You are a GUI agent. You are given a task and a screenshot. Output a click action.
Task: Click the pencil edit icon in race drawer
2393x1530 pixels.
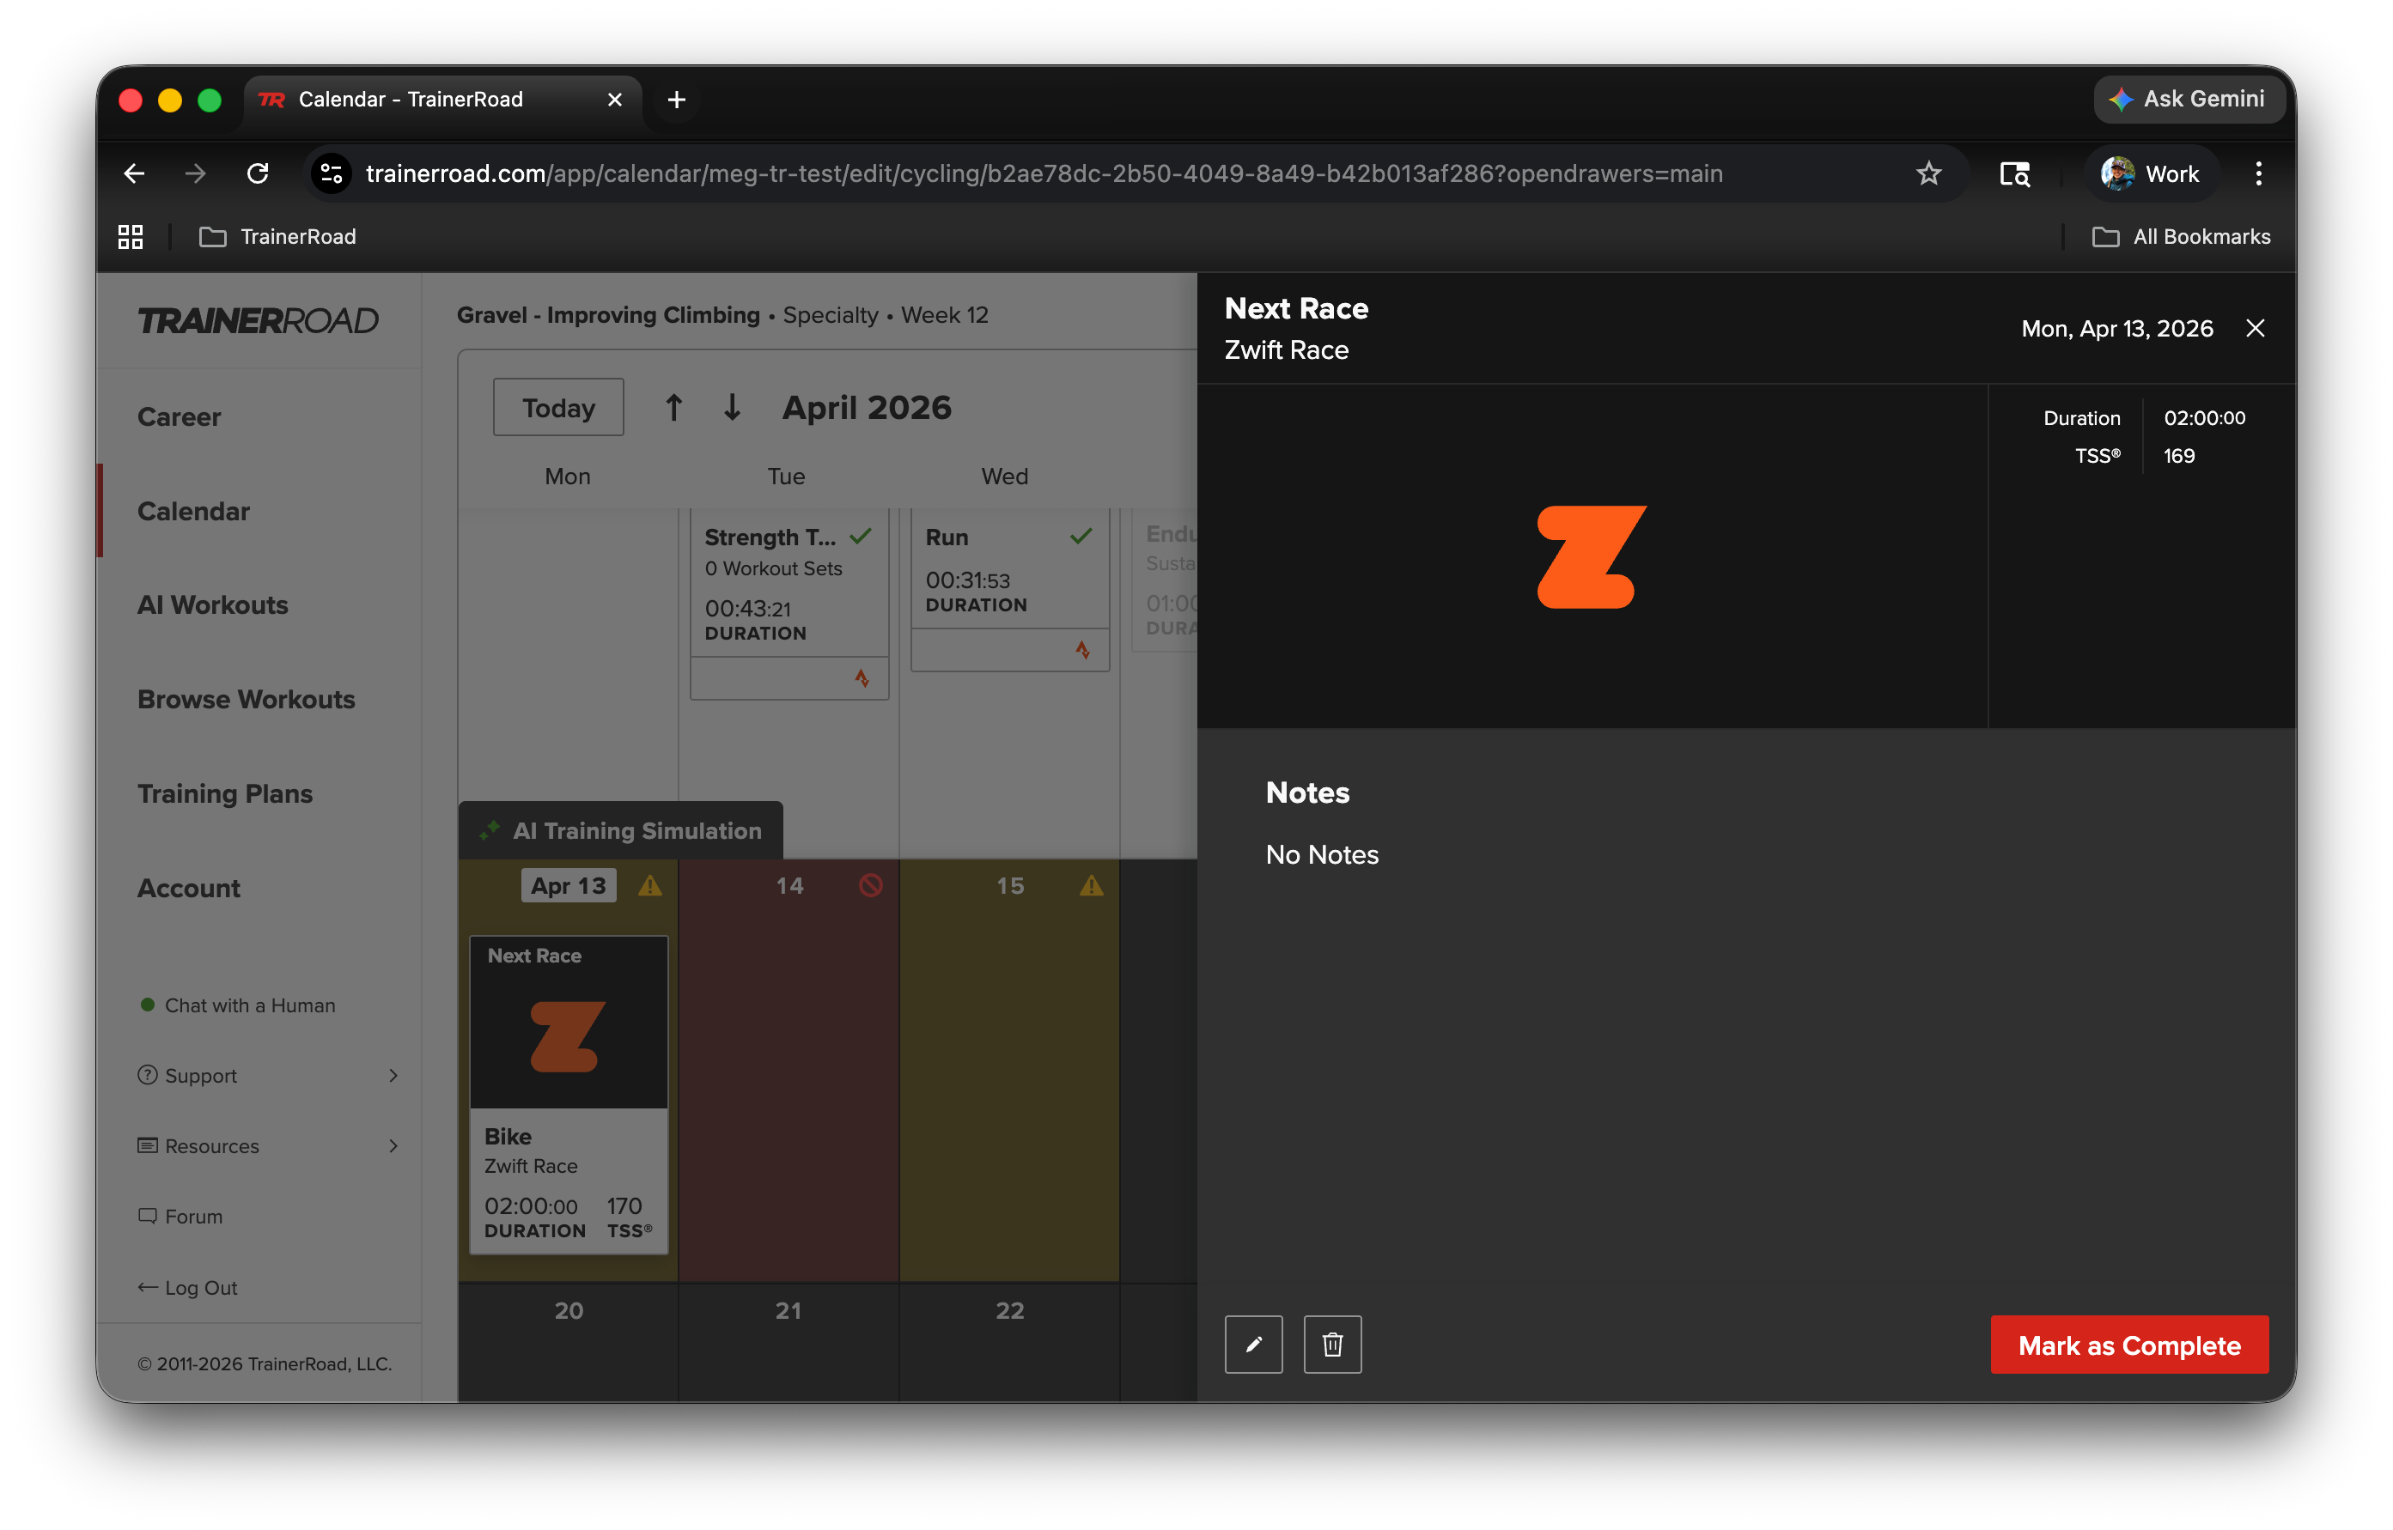1253,1345
